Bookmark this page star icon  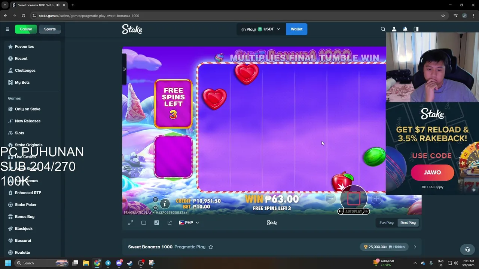[443, 16]
